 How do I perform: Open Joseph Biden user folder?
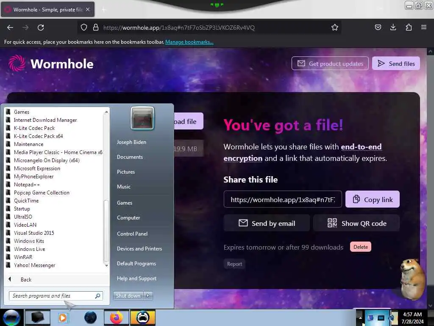coord(131,142)
